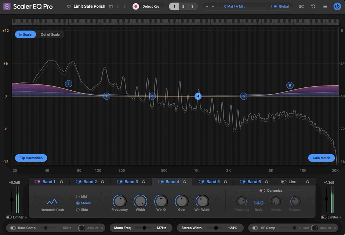Enable the HF Comp switch
This screenshot has height=235, width=345.
click(255, 228)
